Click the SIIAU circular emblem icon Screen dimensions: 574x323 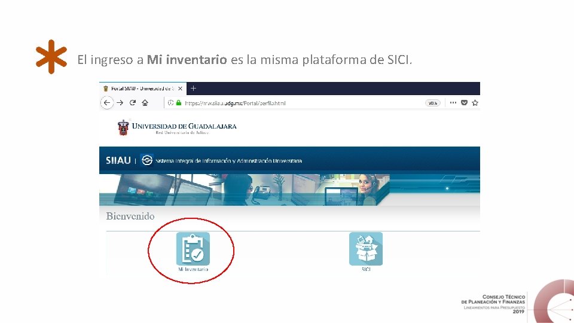147,160
